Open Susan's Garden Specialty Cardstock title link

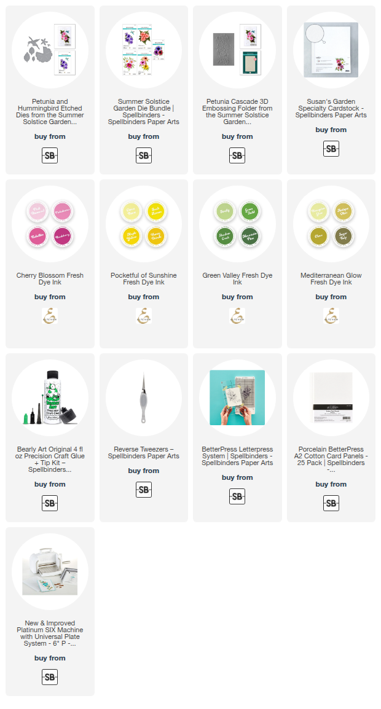click(331, 109)
